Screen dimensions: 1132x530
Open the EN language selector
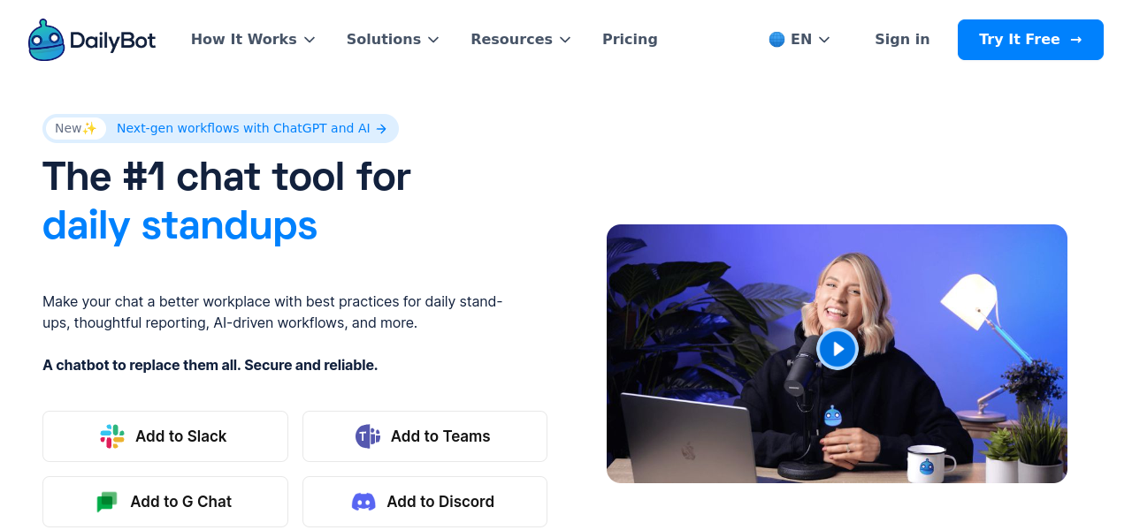tap(799, 40)
